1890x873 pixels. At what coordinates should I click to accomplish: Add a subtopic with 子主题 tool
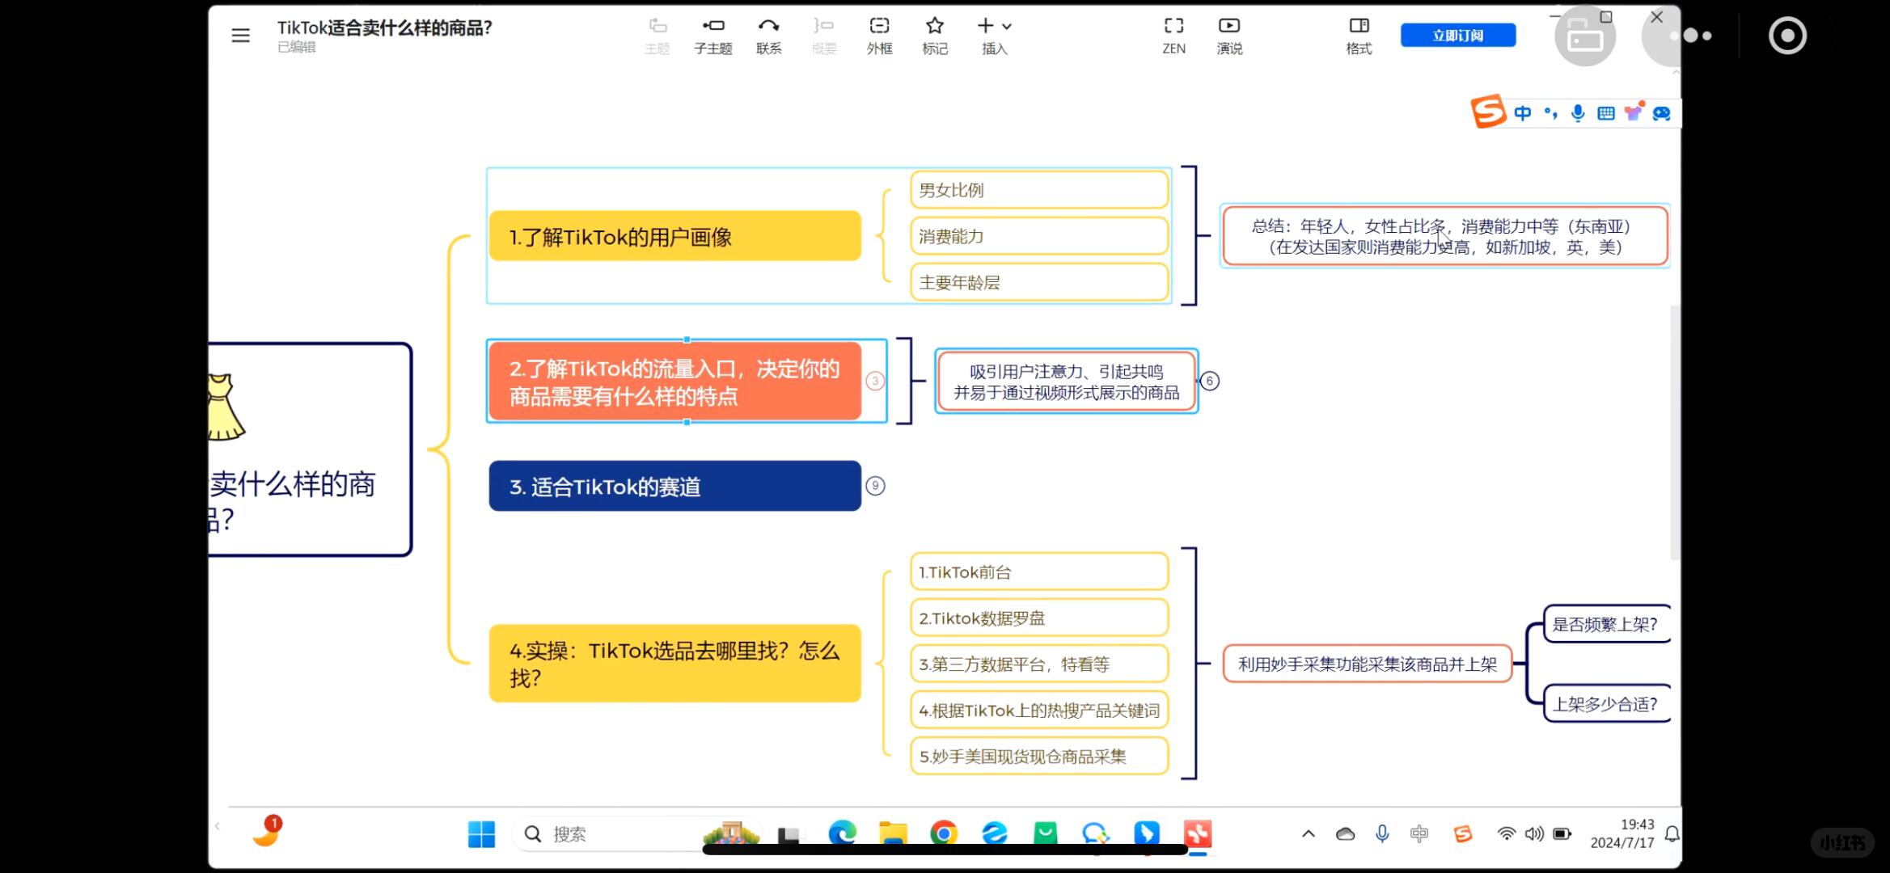coord(712,36)
